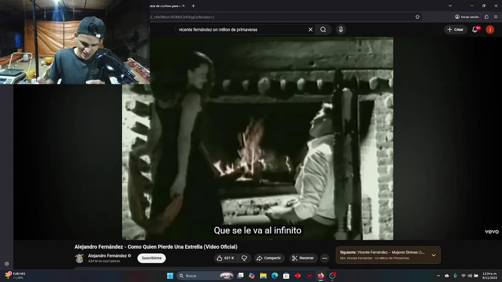The width and height of the screenshot is (502, 282).
Task: Switch to Firefox in the taskbar
Action: pyautogui.click(x=321, y=276)
